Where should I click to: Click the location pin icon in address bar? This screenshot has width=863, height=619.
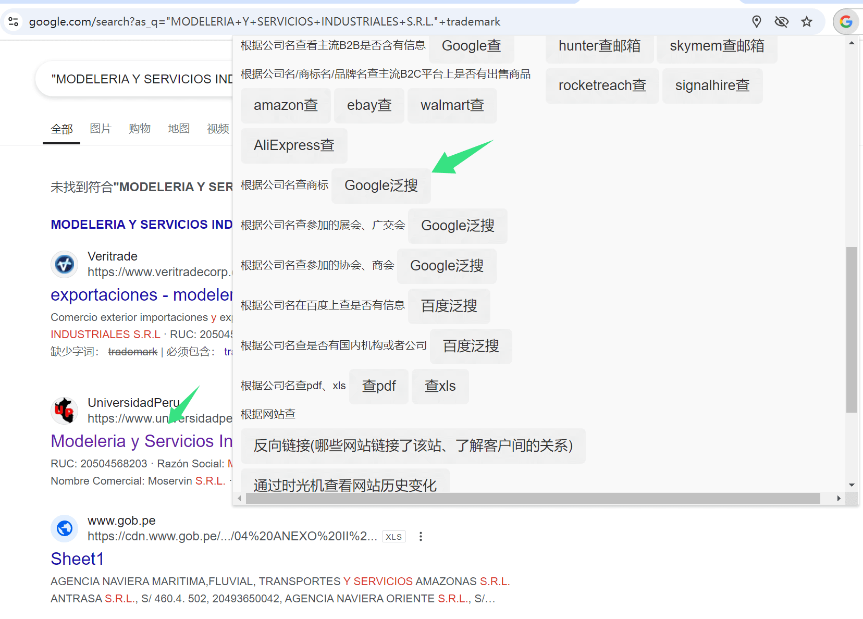click(x=757, y=21)
